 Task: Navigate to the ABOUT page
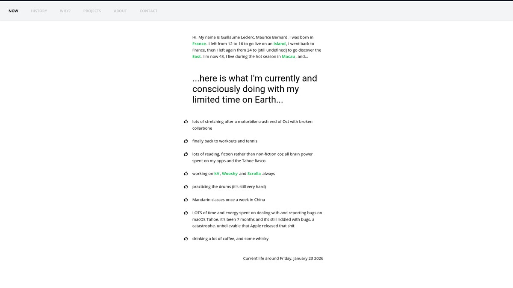tap(120, 11)
